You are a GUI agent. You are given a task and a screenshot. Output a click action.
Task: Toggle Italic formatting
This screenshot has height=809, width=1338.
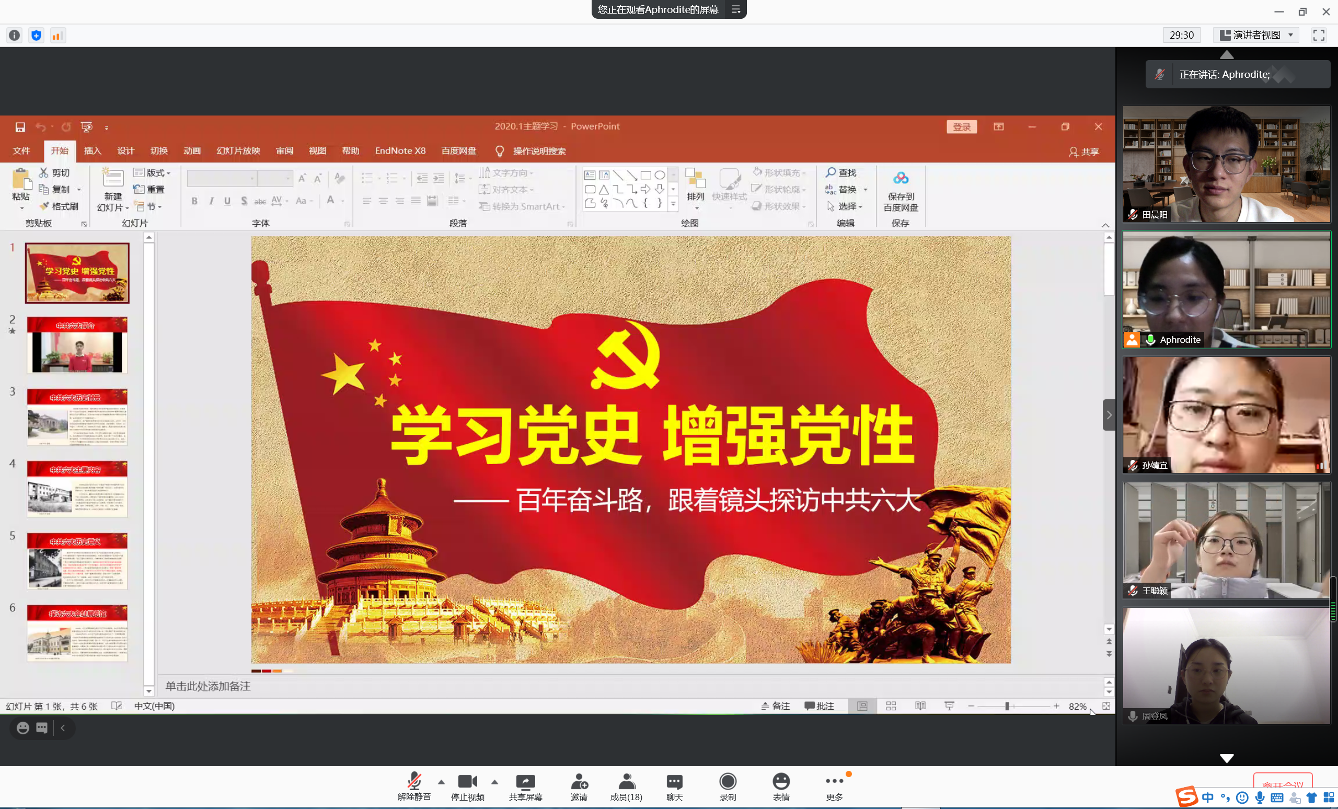click(x=211, y=201)
